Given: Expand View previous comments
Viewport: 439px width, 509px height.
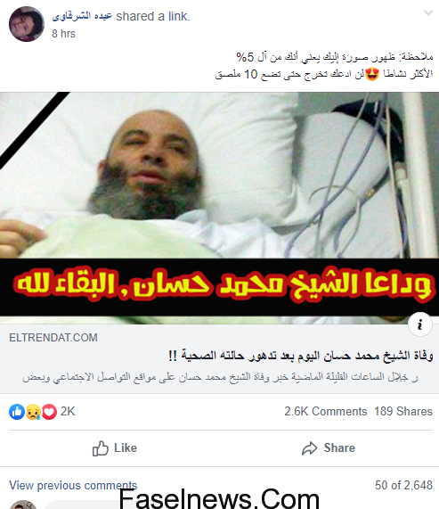Looking at the screenshot, I should pyautogui.click(x=73, y=485).
